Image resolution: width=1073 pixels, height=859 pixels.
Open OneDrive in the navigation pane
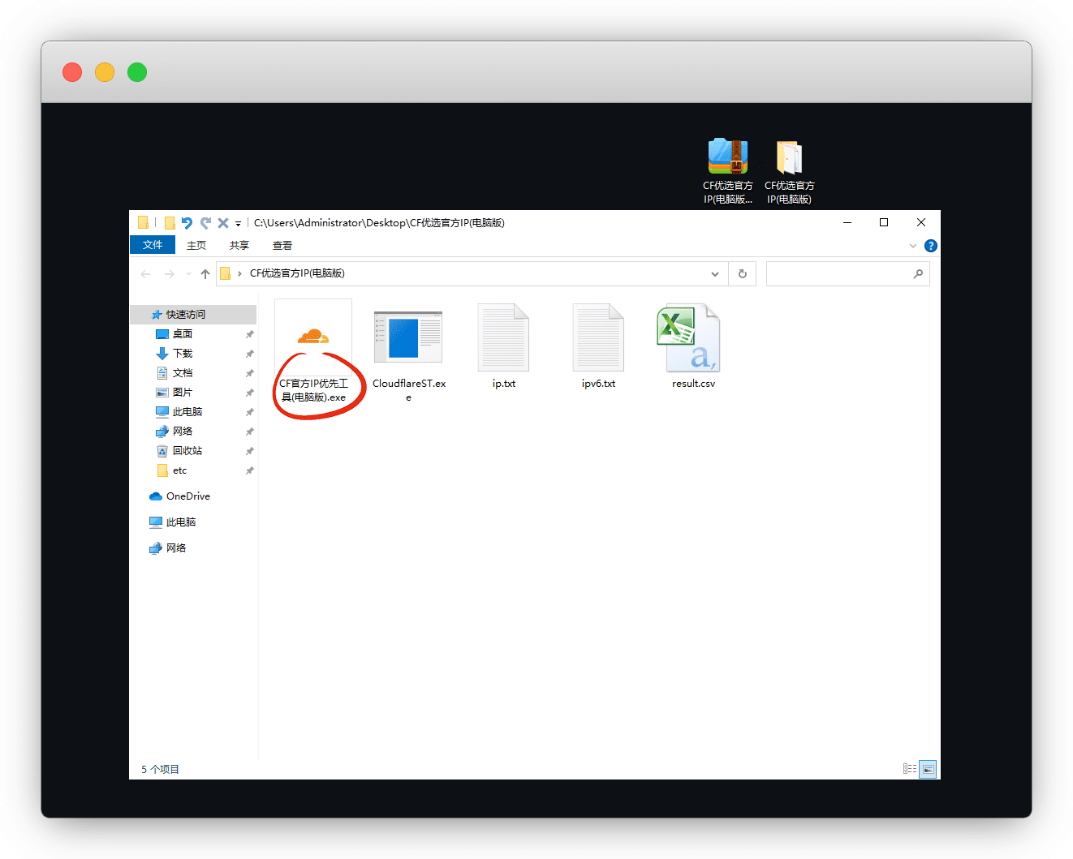pyautogui.click(x=187, y=496)
